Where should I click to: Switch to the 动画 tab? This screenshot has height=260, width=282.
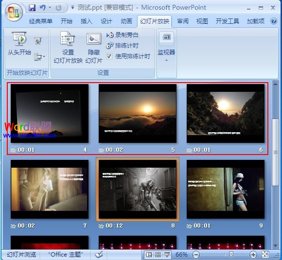126,21
